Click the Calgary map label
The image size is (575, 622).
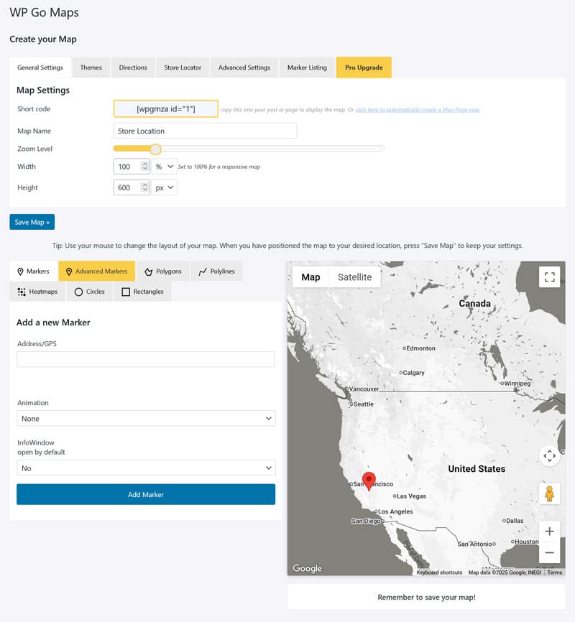pyautogui.click(x=413, y=373)
